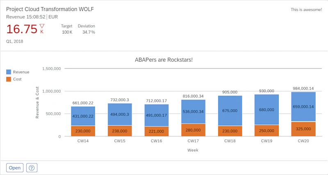Click the Deviation value 34.7 %
Image resolution: width=328 pixels, height=175 pixels.
tap(88, 32)
